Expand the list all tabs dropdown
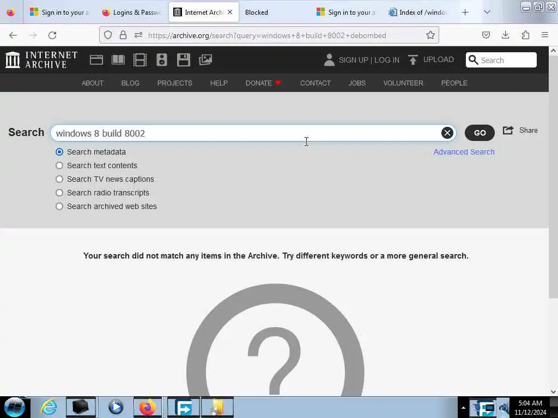 (x=487, y=13)
